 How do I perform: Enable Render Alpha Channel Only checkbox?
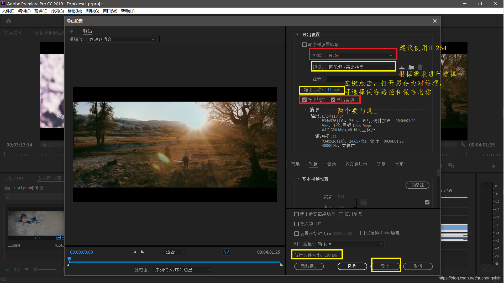pos(363,233)
